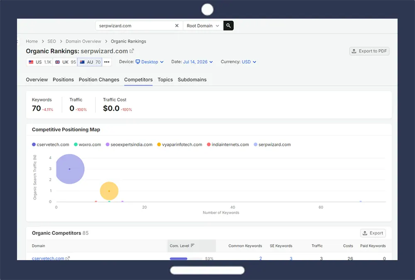Screen dimensions: 415x280
Task: Open the Root Domain dropdown
Action: click(x=203, y=26)
